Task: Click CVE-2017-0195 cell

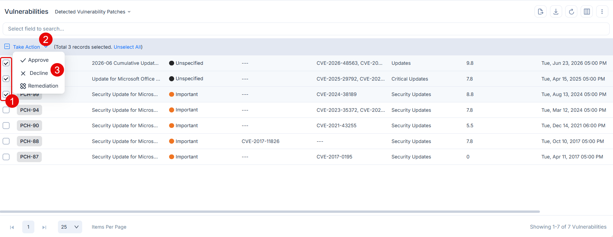Action: pyautogui.click(x=334, y=157)
